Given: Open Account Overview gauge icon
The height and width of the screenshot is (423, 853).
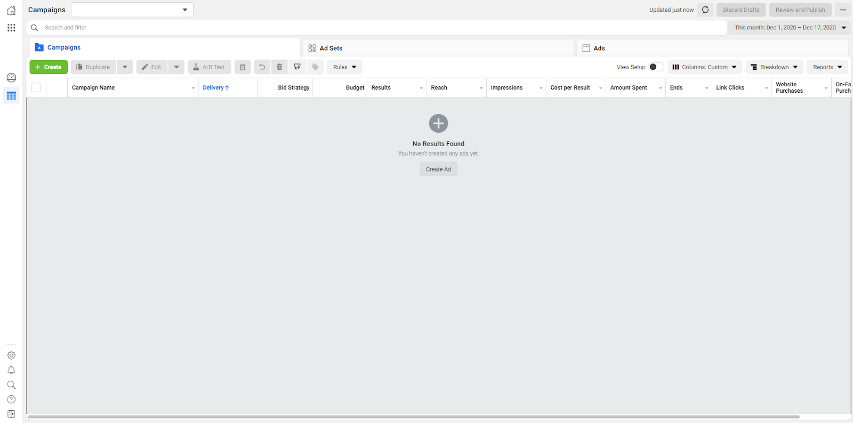Looking at the screenshot, I should click(x=11, y=78).
